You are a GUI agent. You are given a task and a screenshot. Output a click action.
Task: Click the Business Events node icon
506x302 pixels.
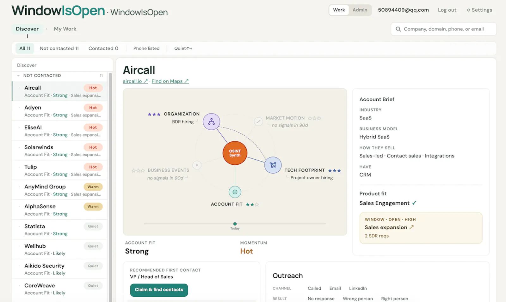point(197,165)
